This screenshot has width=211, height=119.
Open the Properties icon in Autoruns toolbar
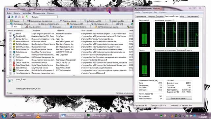[x=19, y=17]
